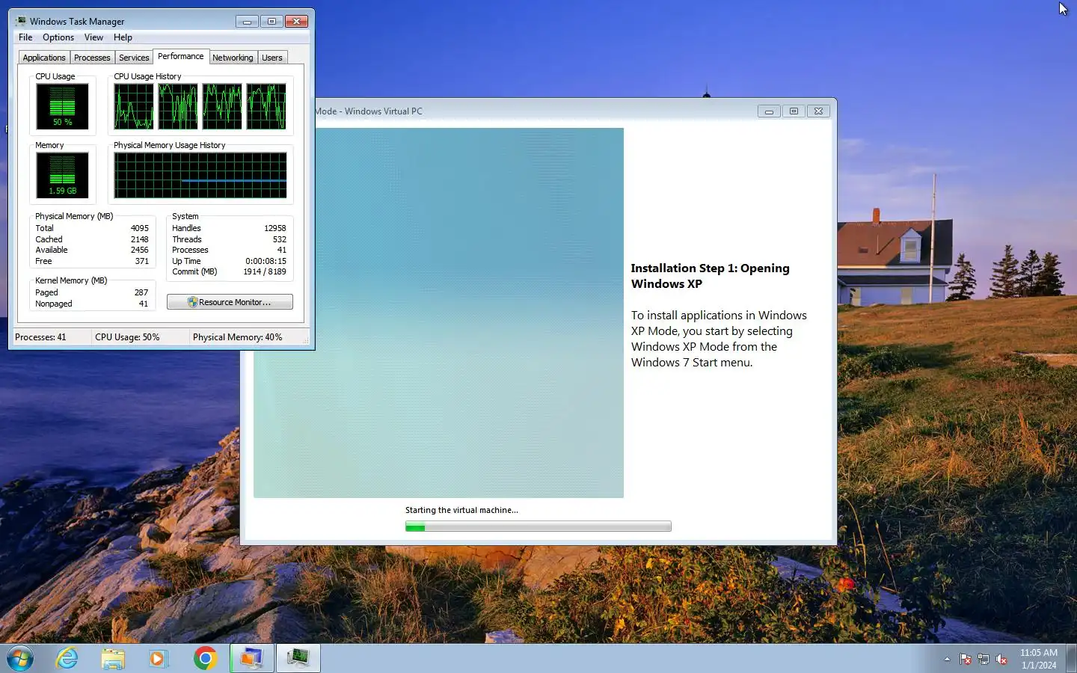Click the Commit value 1914 / 8189

click(x=265, y=271)
